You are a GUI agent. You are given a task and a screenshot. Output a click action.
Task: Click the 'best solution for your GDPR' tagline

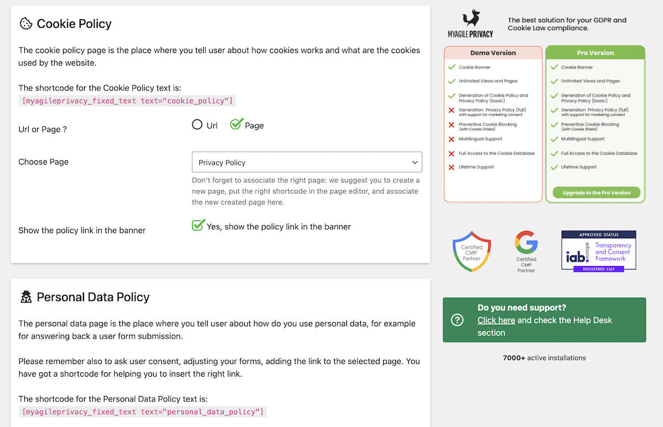click(x=567, y=24)
